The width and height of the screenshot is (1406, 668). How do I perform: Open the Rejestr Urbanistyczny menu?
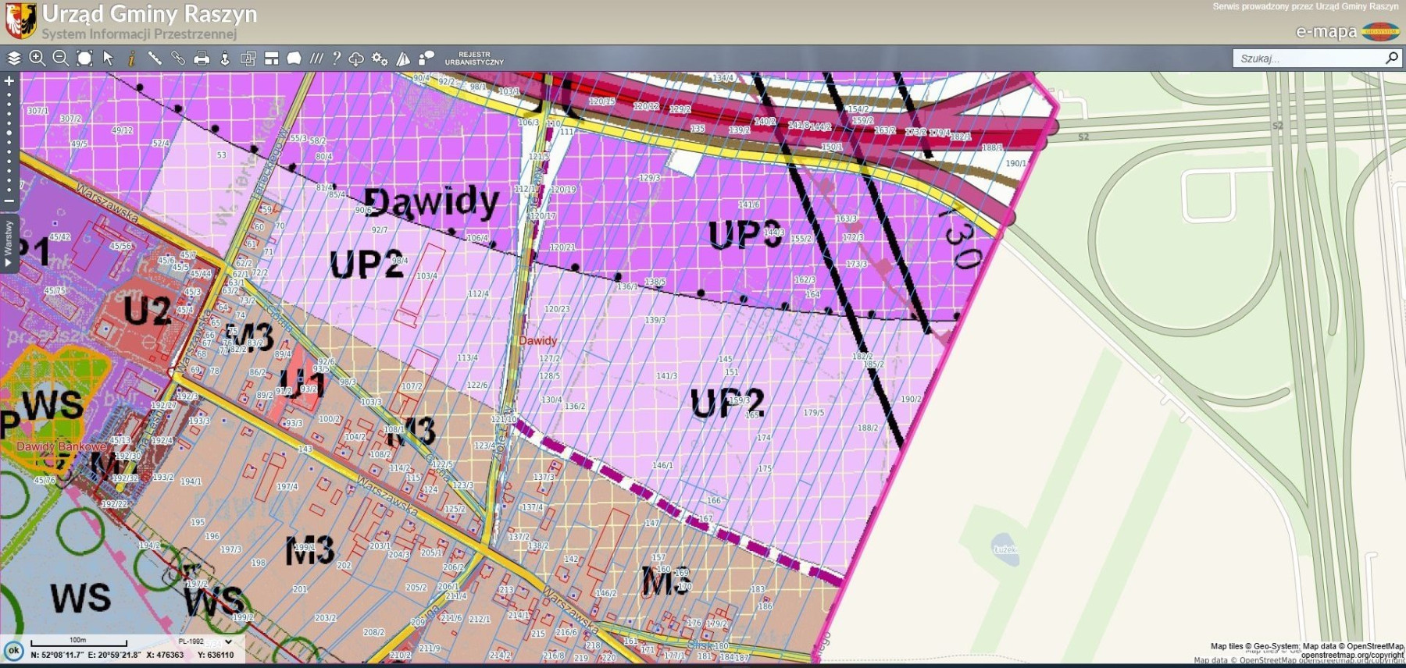tap(474, 59)
